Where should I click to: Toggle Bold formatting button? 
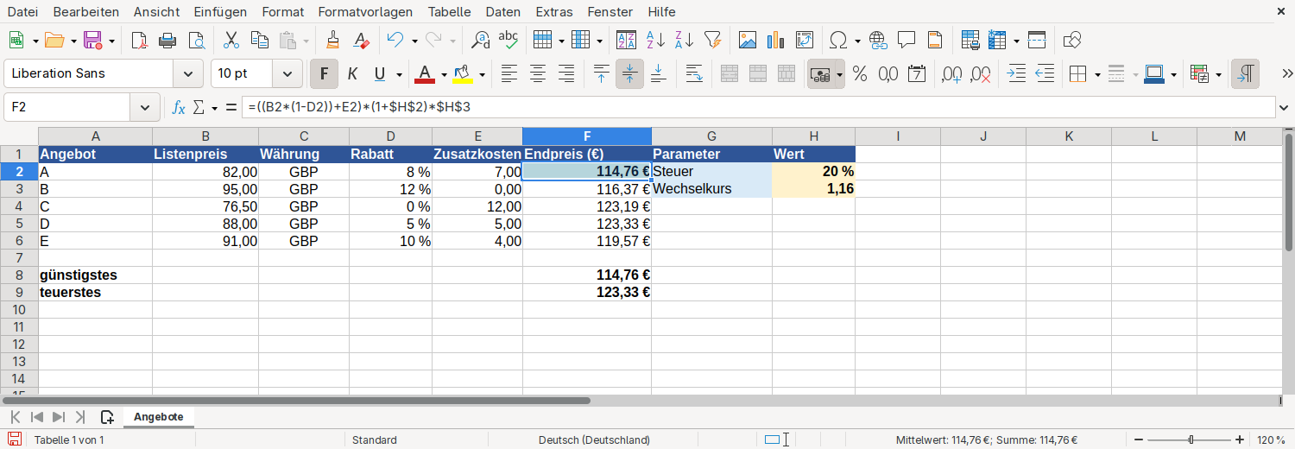(x=324, y=73)
